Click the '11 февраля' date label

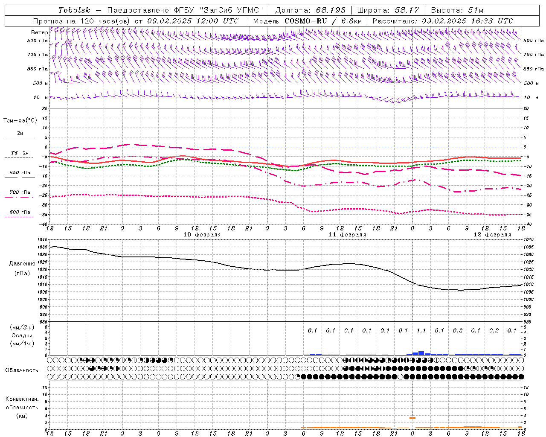pos(347,235)
